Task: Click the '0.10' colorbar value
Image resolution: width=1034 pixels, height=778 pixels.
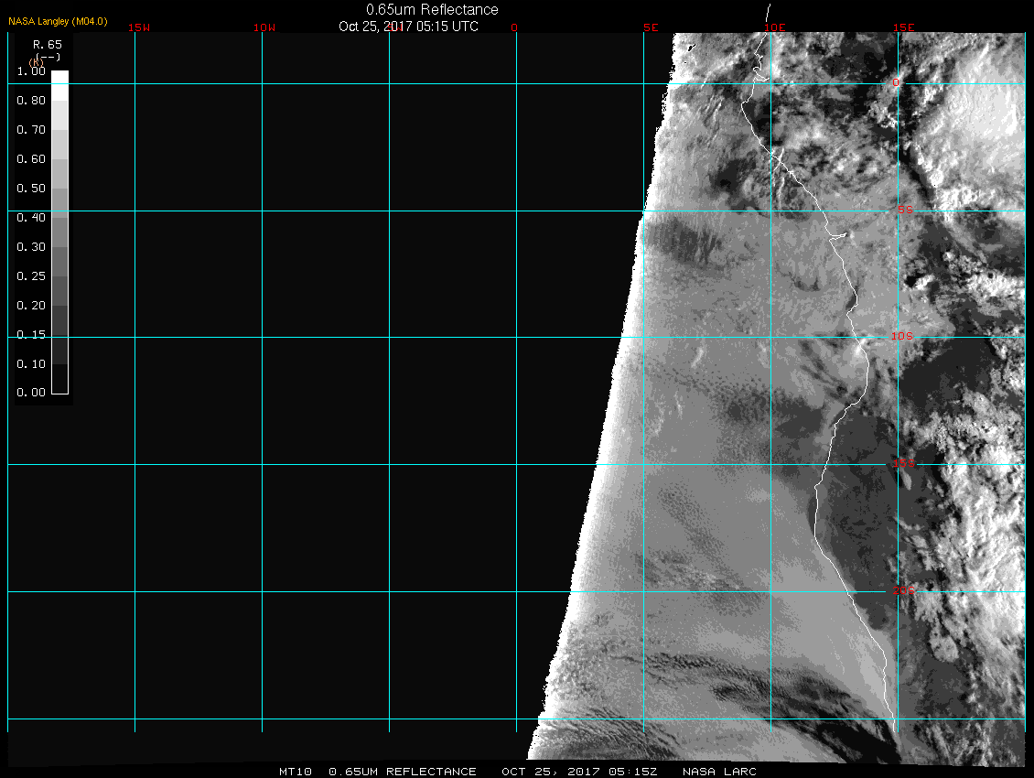Action: coord(31,363)
